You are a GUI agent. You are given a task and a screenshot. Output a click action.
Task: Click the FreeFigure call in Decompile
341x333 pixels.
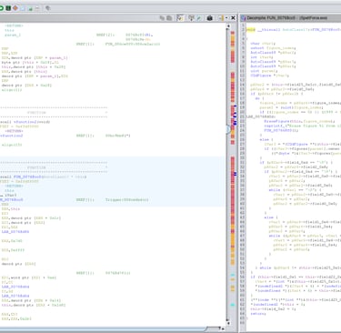(276, 121)
